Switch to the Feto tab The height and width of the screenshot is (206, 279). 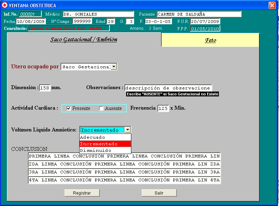[x=210, y=40]
